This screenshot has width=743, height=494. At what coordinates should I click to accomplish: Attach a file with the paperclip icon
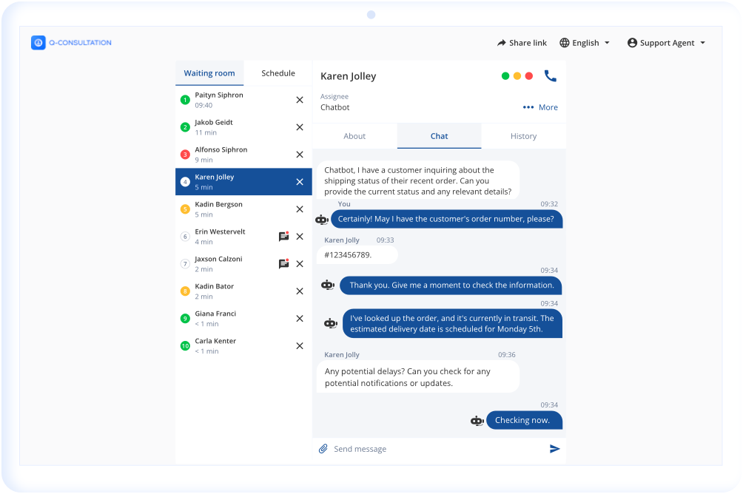click(323, 449)
